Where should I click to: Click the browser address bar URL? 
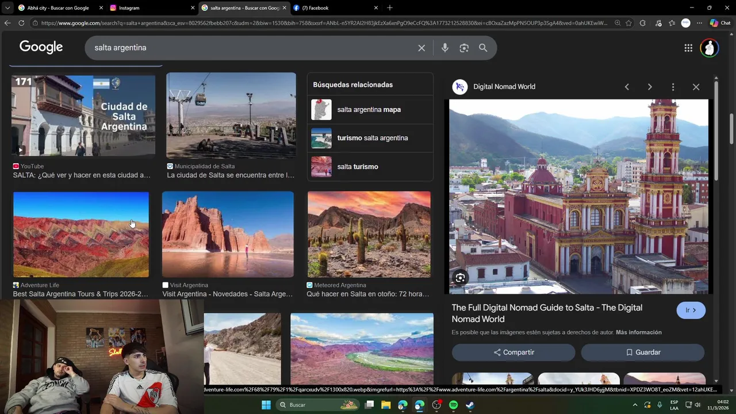pos(324,23)
